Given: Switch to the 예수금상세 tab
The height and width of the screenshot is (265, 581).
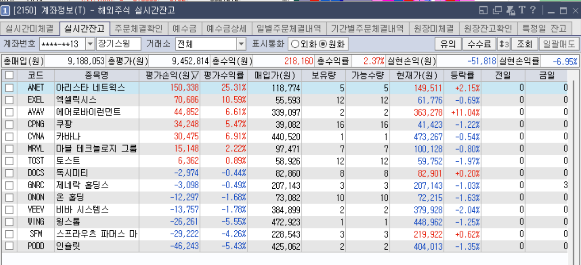Looking at the screenshot, I should 227,28.
